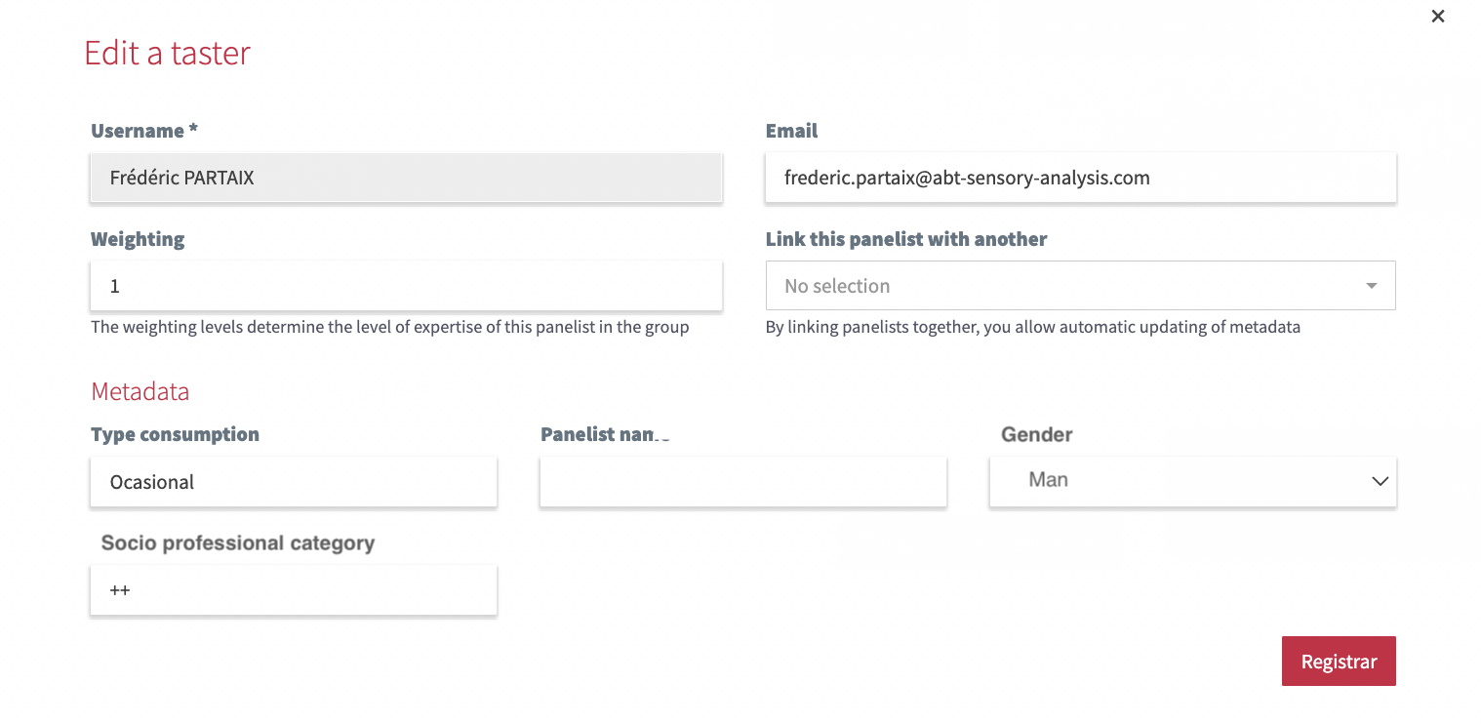Viewport: 1481px width, 724px height.
Task: Click the 'Username *' label
Action: (x=143, y=131)
